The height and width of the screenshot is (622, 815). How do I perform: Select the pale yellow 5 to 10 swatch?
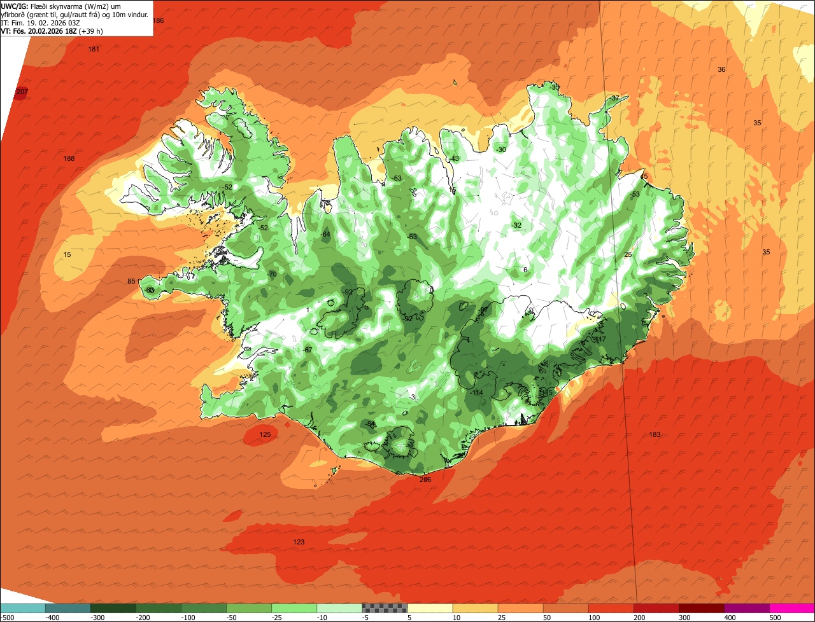tap(430, 608)
